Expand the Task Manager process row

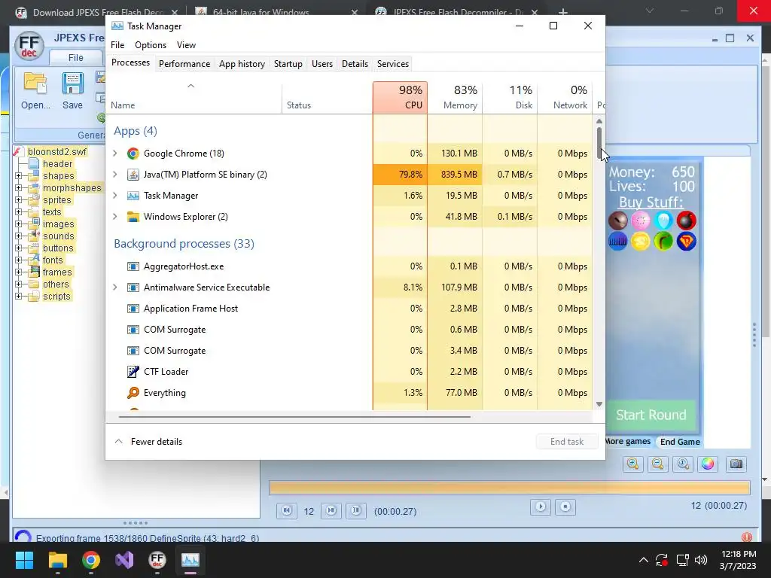[x=115, y=196]
